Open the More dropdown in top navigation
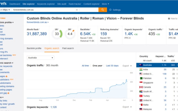 [105, 4]
